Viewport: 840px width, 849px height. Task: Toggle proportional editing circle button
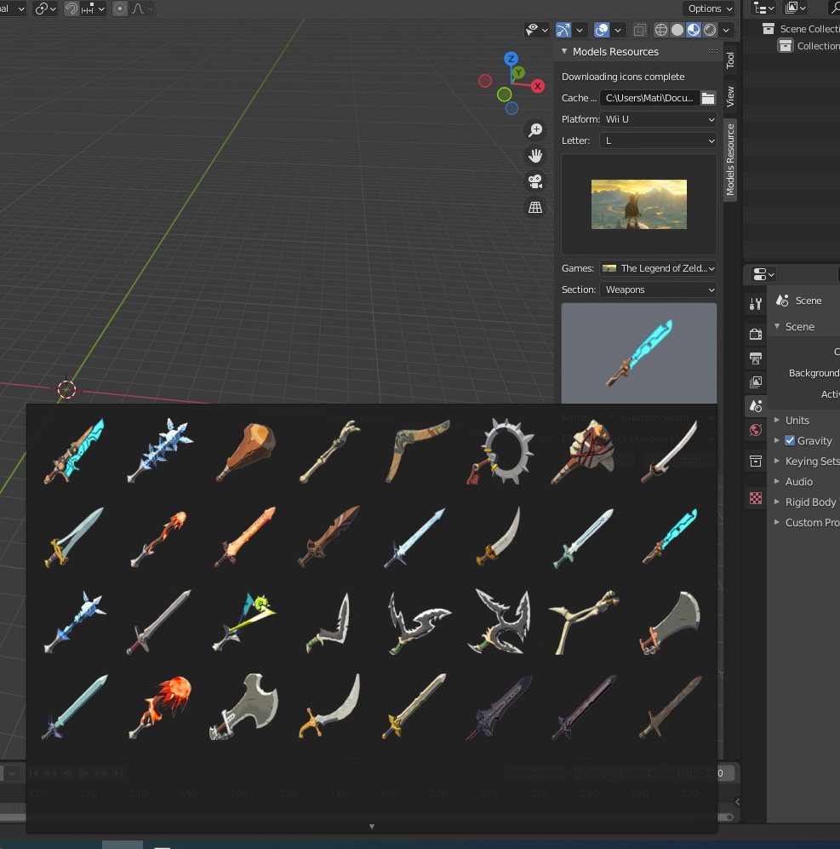tap(120, 9)
